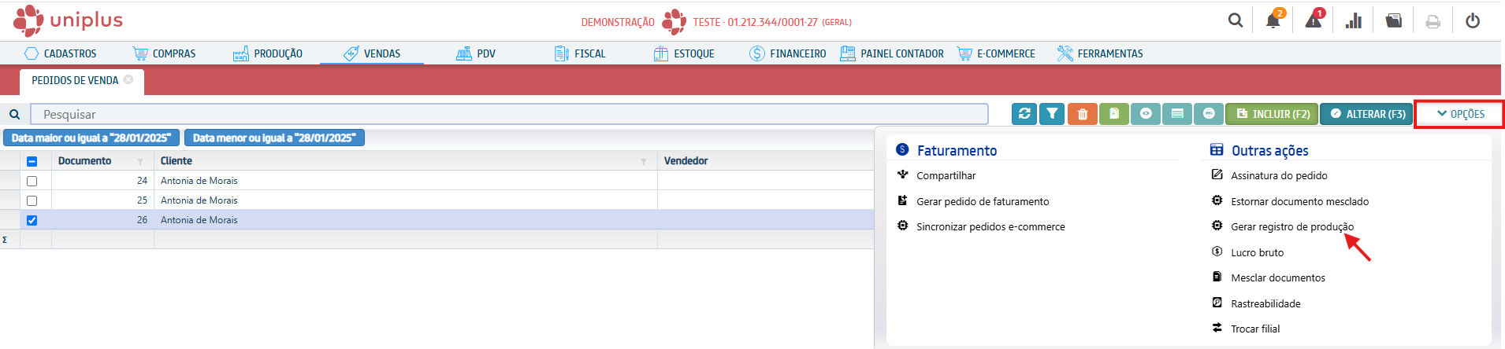Click the ALTERAR (F3) button
Image resolution: width=1505 pixels, height=349 pixels.
tap(1367, 114)
